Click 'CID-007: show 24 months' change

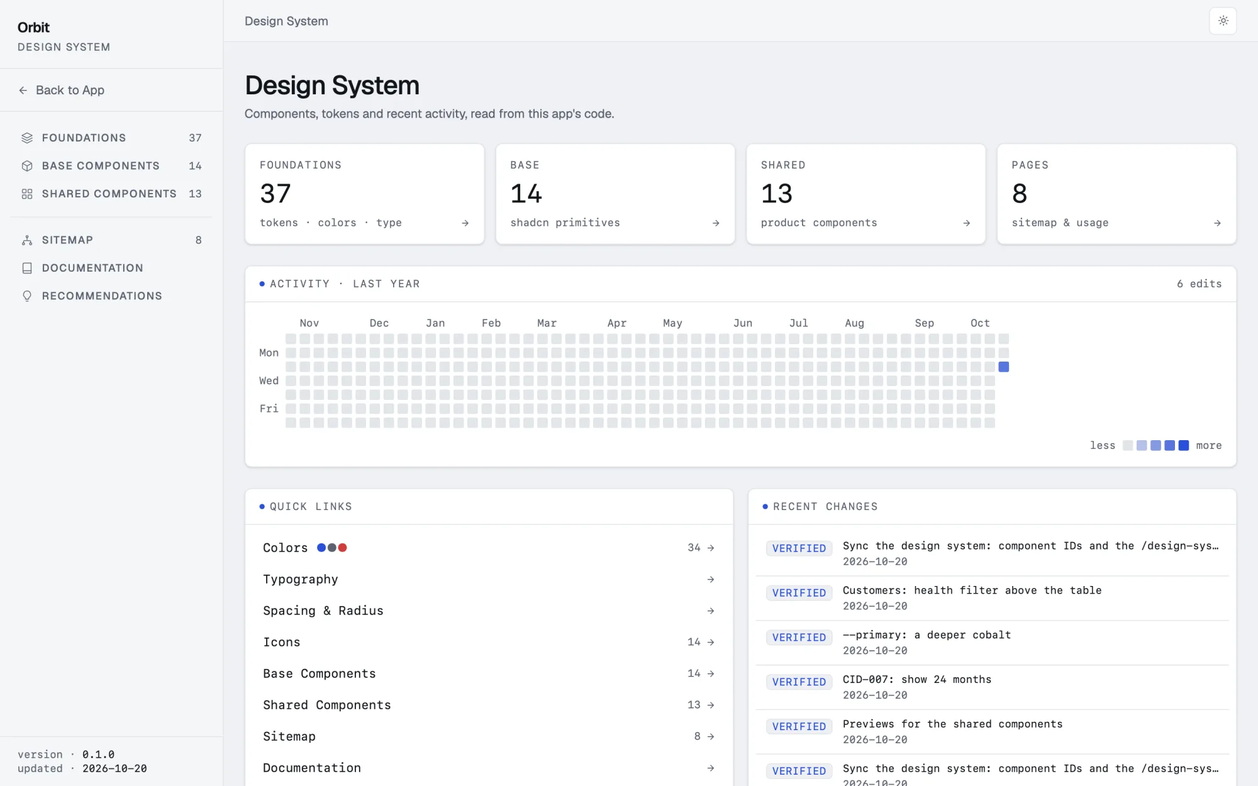pyautogui.click(x=992, y=687)
